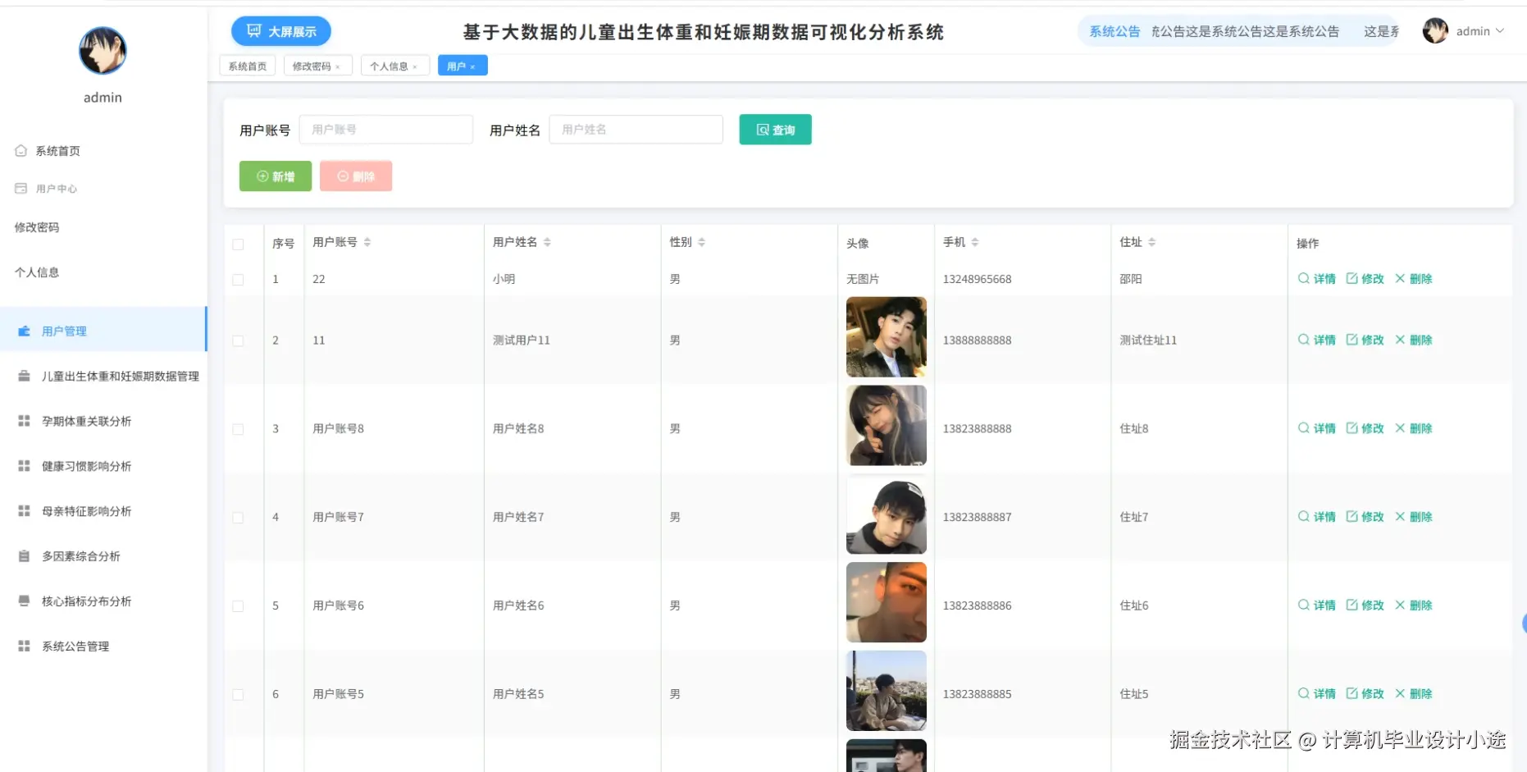Click the 核心指标分布分析 sidebar entry
This screenshot has height=772, width=1527.
(x=85, y=601)
